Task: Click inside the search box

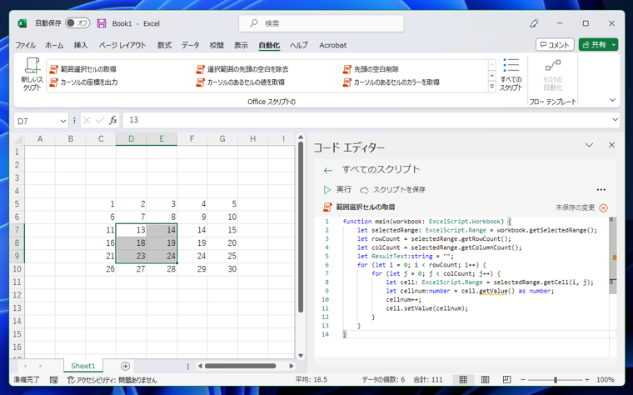Action: (321, 23)
